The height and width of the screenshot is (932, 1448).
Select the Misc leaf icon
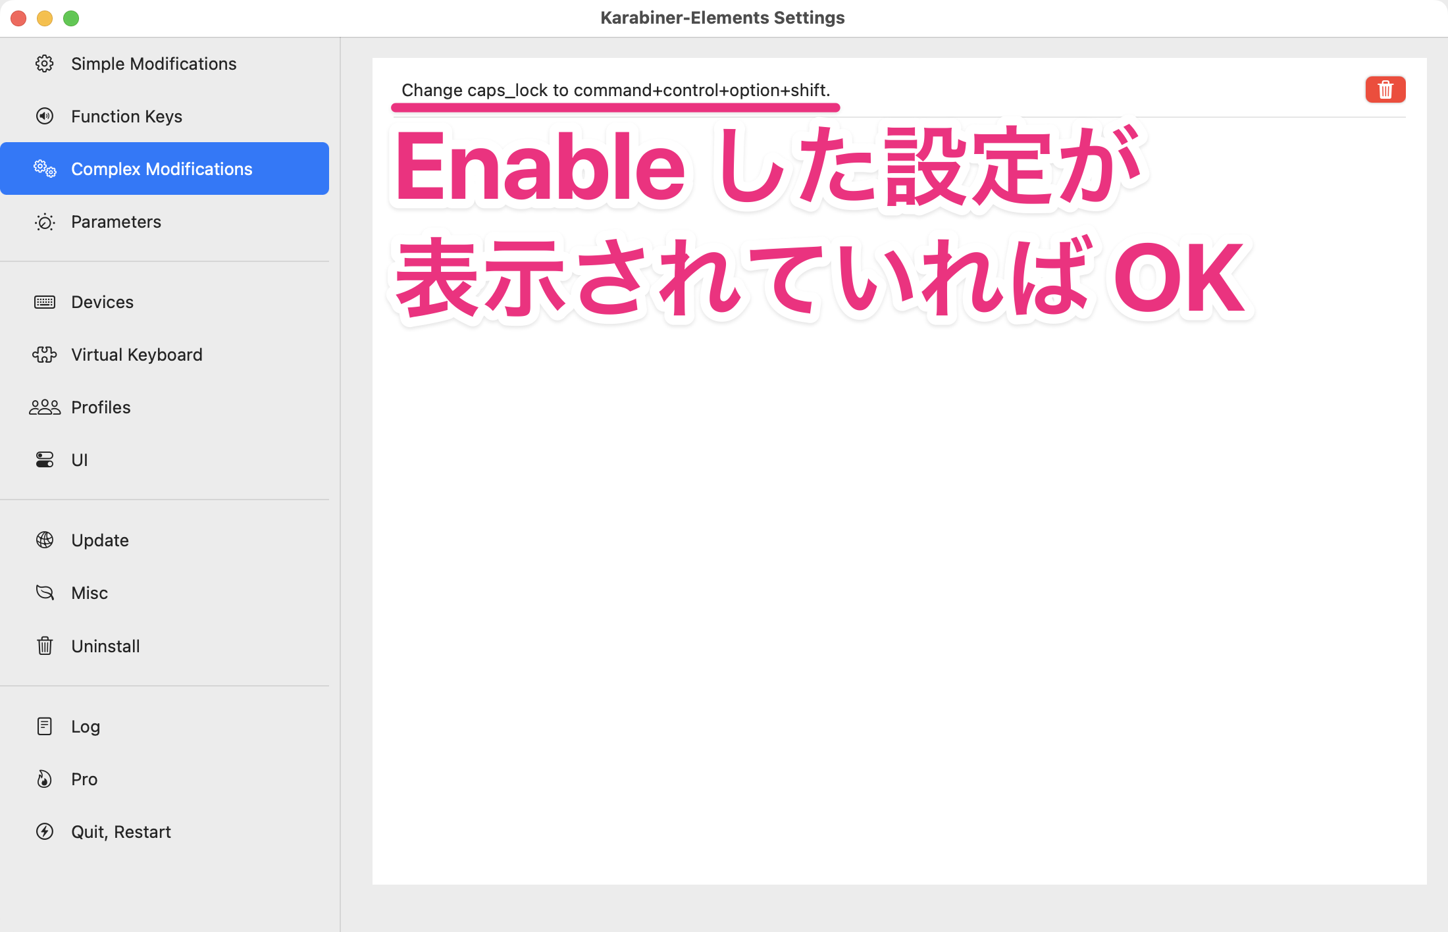pyautogui.click(x=44, y=592)
